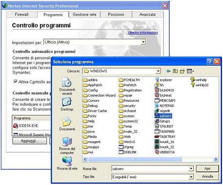Select the winhelp executable
Image resolution: width=223 pixels, height=185 pixels.
pyautogui.click(x=199, y=80)
